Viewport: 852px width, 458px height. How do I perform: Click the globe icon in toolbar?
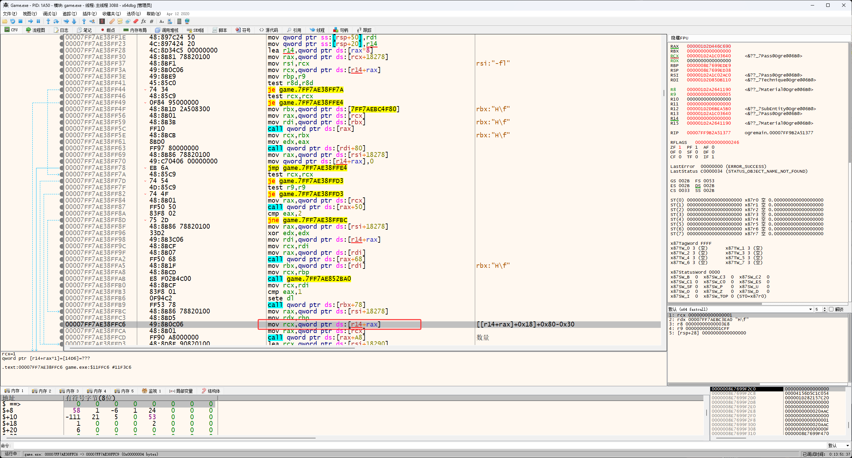click(187, 21)
